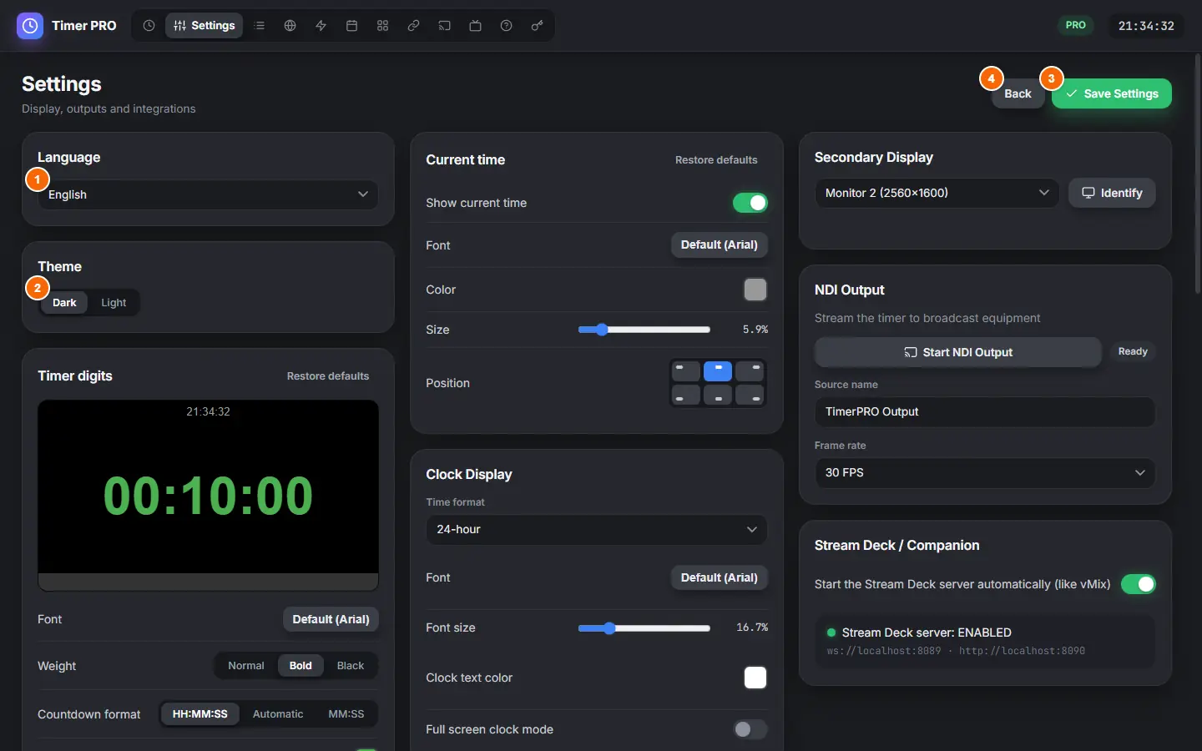The height and width of the screenshot is (751, 1202).
Task: Open the four-squares grid tab
Action: coord(383,26)
